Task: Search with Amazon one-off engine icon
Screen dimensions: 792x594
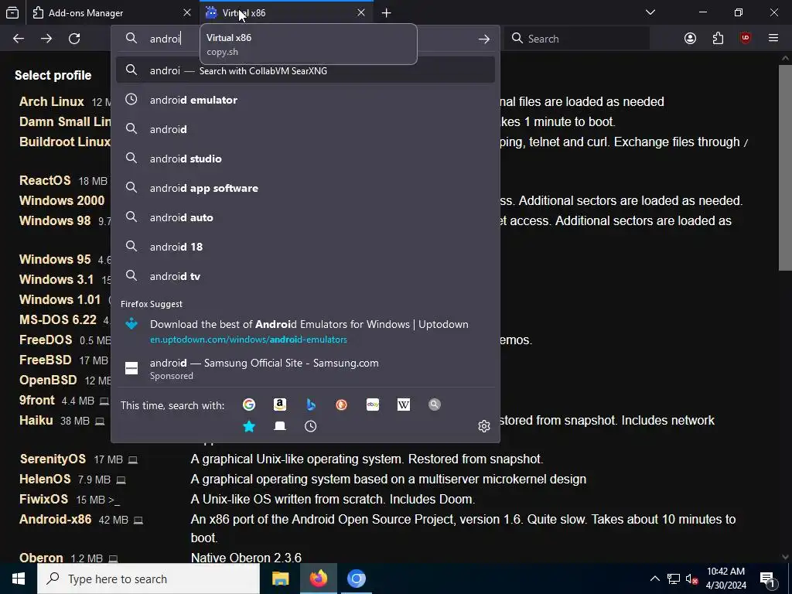Action: click(x=280, y=405)
